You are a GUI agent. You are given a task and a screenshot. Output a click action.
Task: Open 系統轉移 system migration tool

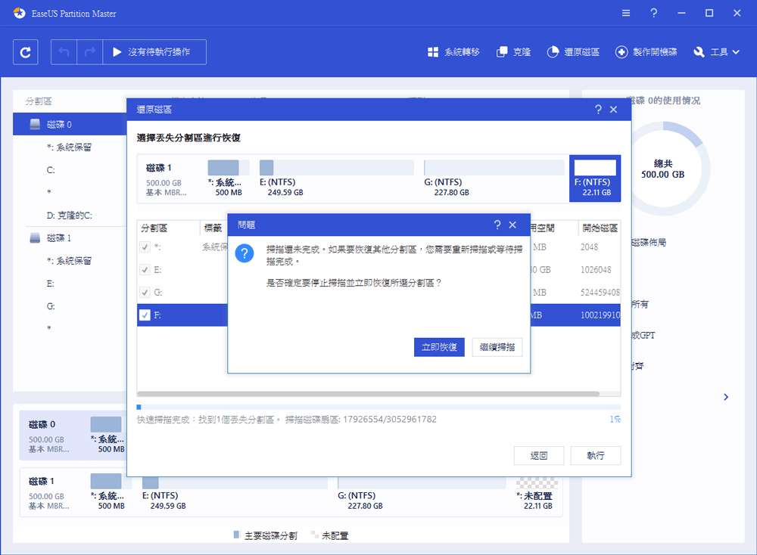point(453,52)
